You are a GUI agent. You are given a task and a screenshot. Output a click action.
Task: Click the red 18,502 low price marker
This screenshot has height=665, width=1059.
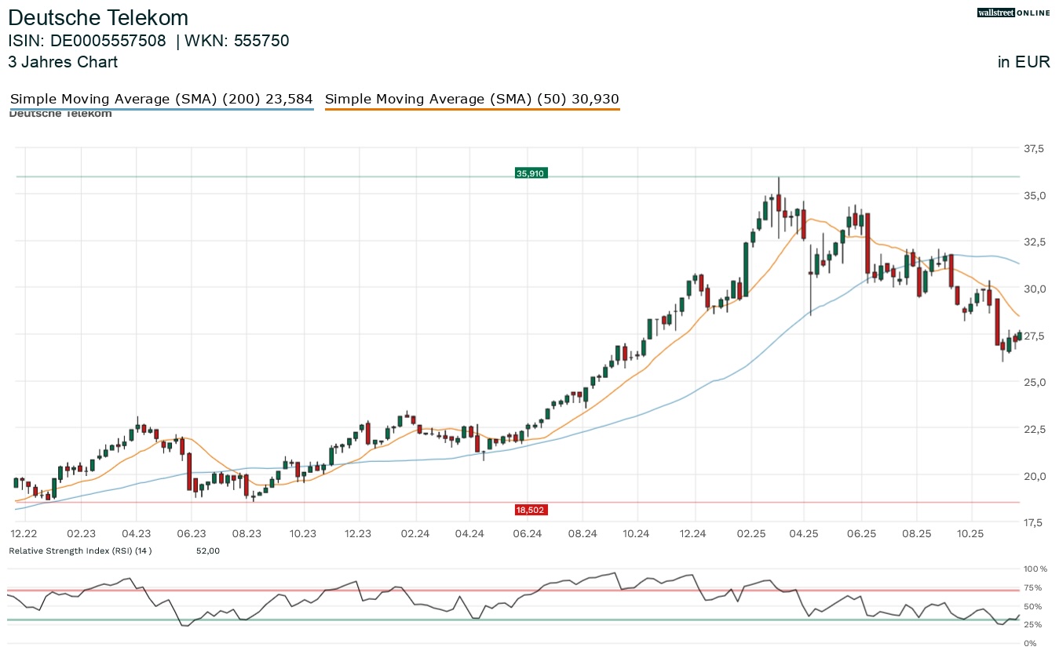click(531, 510)
